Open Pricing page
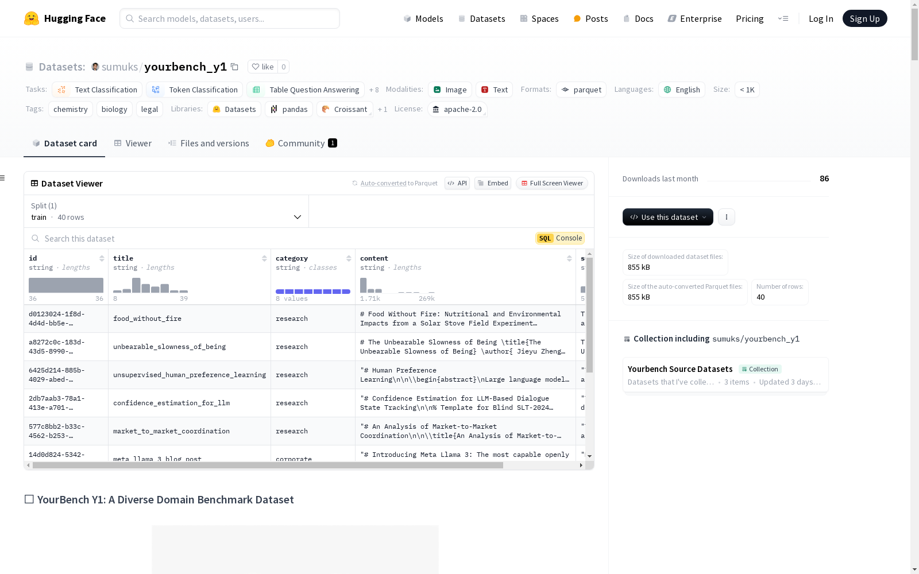This screenshot has width=919, height=574. coord(750,18)
